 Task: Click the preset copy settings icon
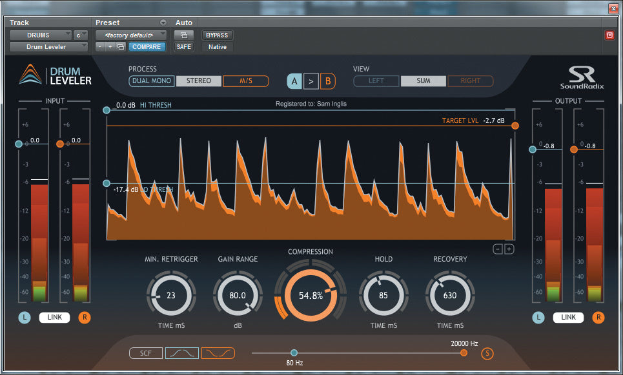coord(120,47)
